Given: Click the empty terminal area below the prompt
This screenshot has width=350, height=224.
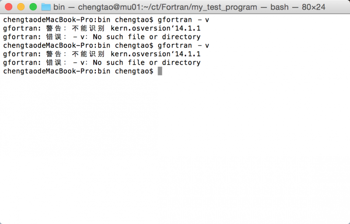Looking at the screenshot, I should [175, 149].
